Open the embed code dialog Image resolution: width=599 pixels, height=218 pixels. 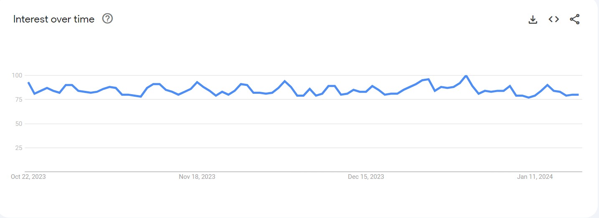tap(554, 19)
